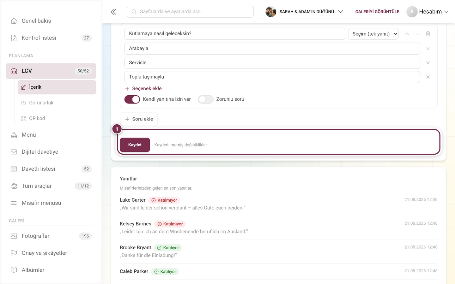Edit the question text field
Viewport: 455px width, 284px height.
[235, 34]
